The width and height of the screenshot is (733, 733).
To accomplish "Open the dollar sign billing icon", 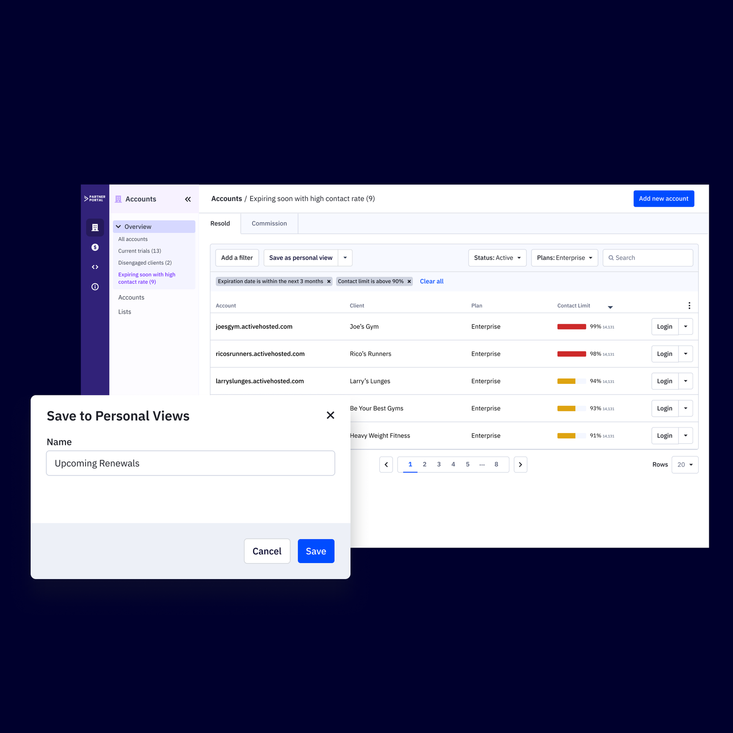I will [95, 247].
